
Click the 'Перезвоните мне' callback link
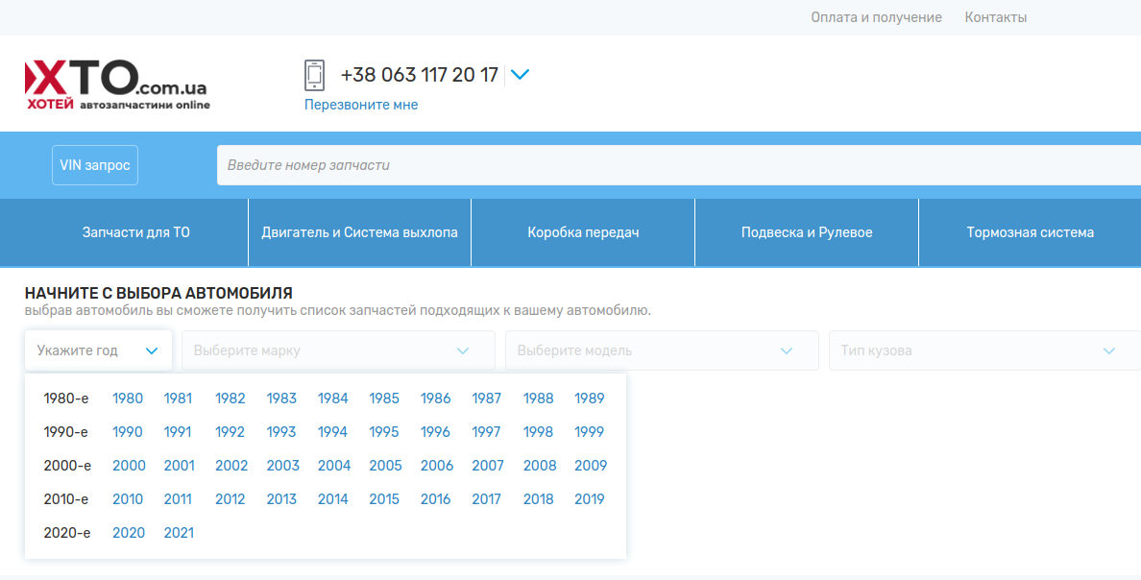click(x=361, y=105)
